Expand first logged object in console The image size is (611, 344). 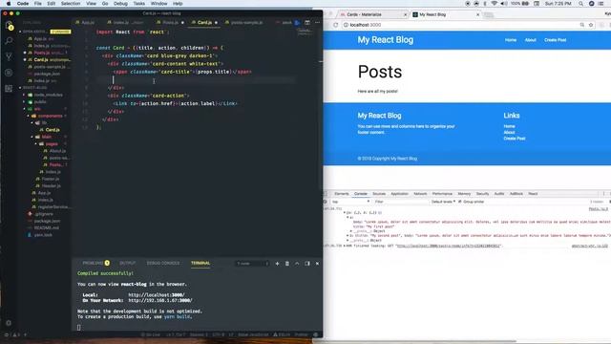coord(345,213)
